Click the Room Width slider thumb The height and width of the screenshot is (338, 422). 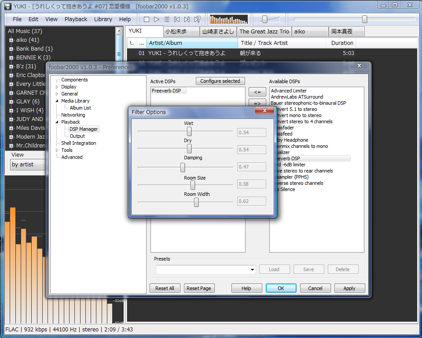[x=196, y=202]
